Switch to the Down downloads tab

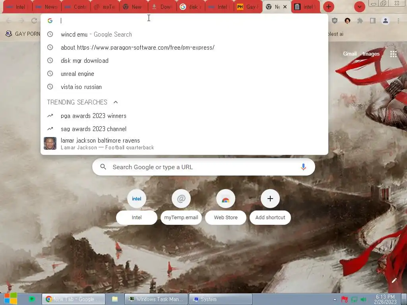[x=162, y=7]
